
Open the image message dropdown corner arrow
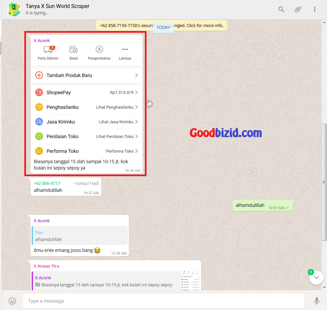[140, 39]
